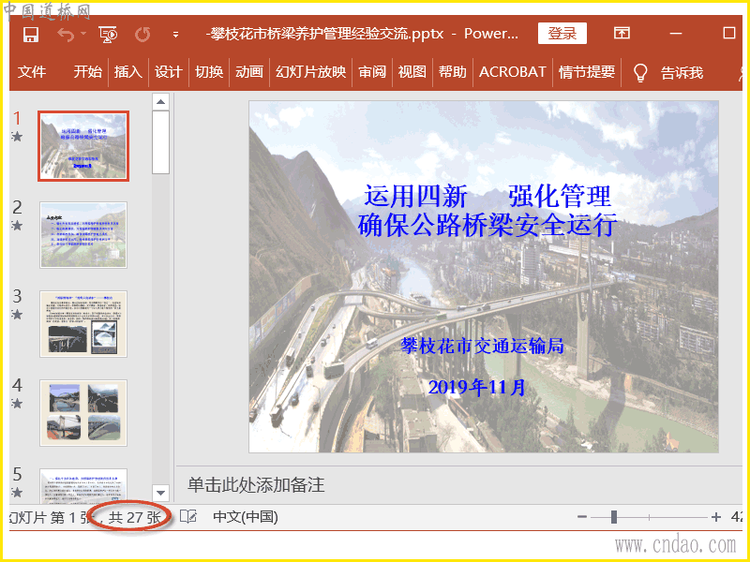750x562 pixels.
Task: Click the language indicator 中文(中国)
Action: (x=246, y=517)
